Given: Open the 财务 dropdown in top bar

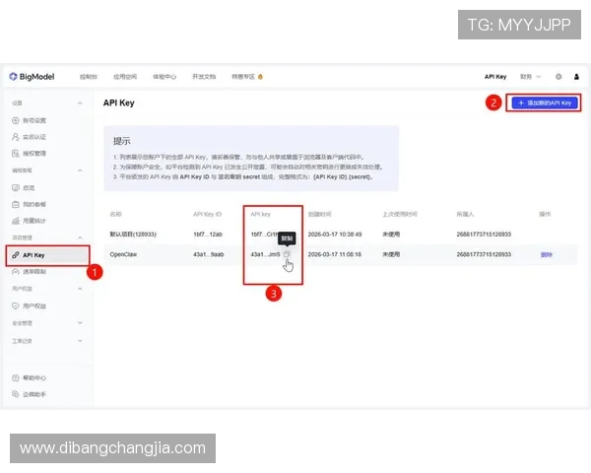Looking at the screenshot, I should click(530, 77).
